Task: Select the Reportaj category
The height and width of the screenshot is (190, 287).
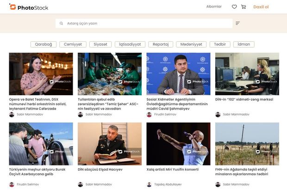Action: pos(161,44)
